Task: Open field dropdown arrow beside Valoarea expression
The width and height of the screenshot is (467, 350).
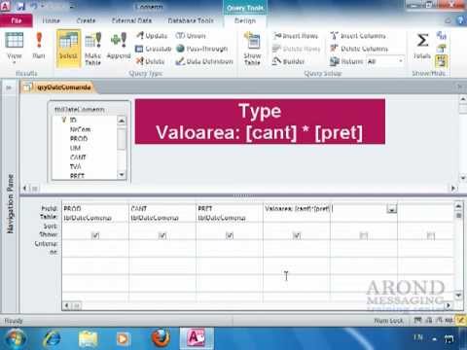Action: (392, 209)
